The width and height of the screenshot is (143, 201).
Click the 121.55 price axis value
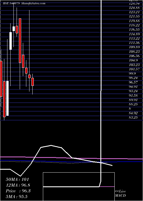134,17
